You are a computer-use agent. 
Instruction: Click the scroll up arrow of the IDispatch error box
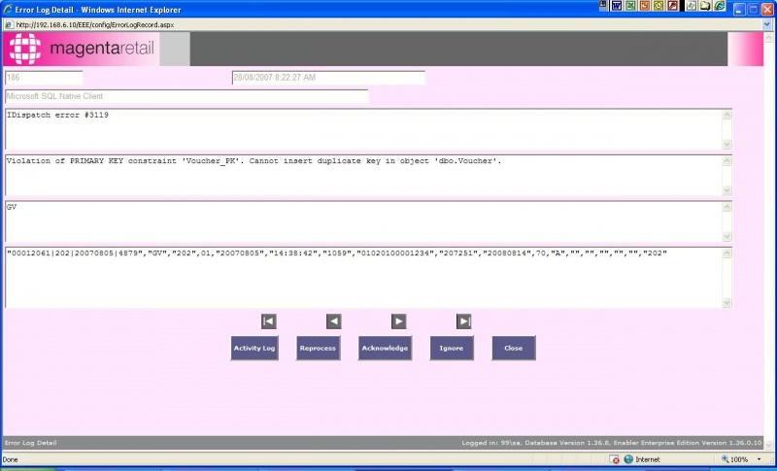point(726,115)
